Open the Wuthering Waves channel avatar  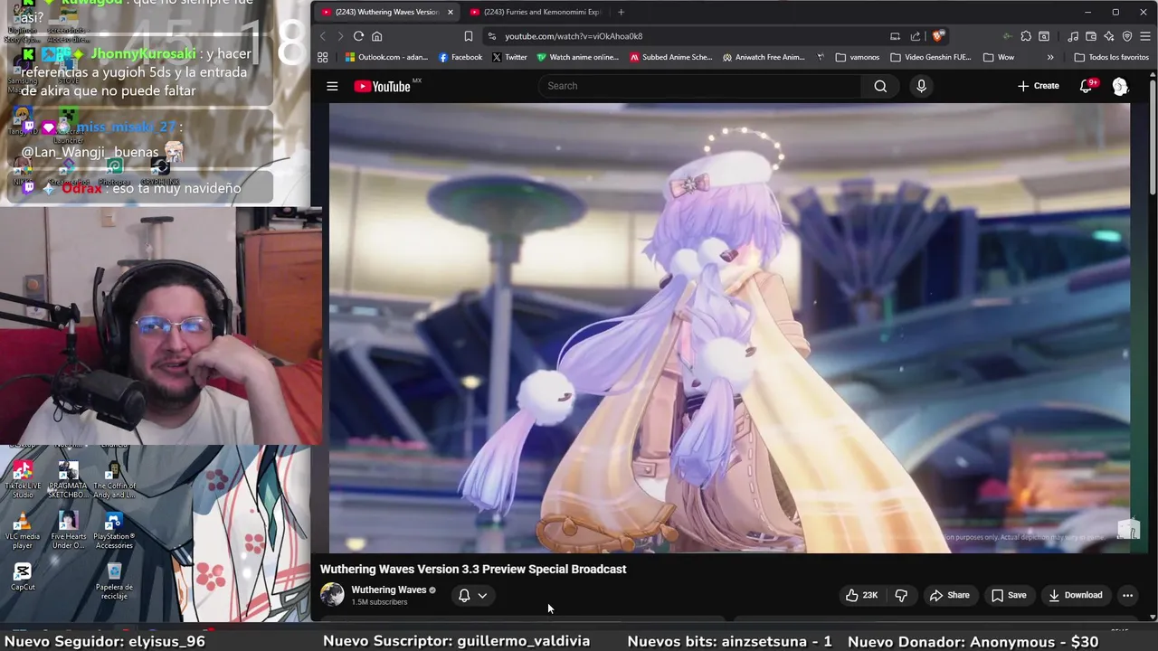pyautogui.click(x=332, y=594)
